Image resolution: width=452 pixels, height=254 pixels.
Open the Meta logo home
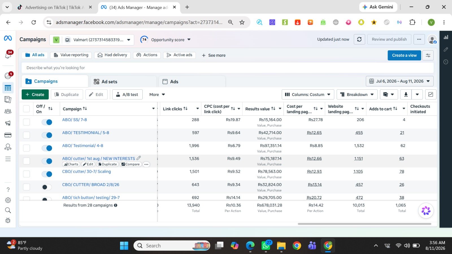(8, 38)
